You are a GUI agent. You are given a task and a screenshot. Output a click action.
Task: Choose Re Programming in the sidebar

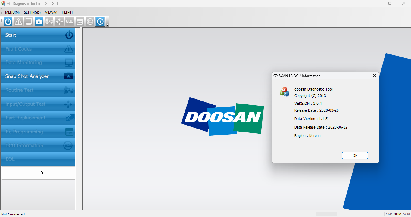[38, 132]
